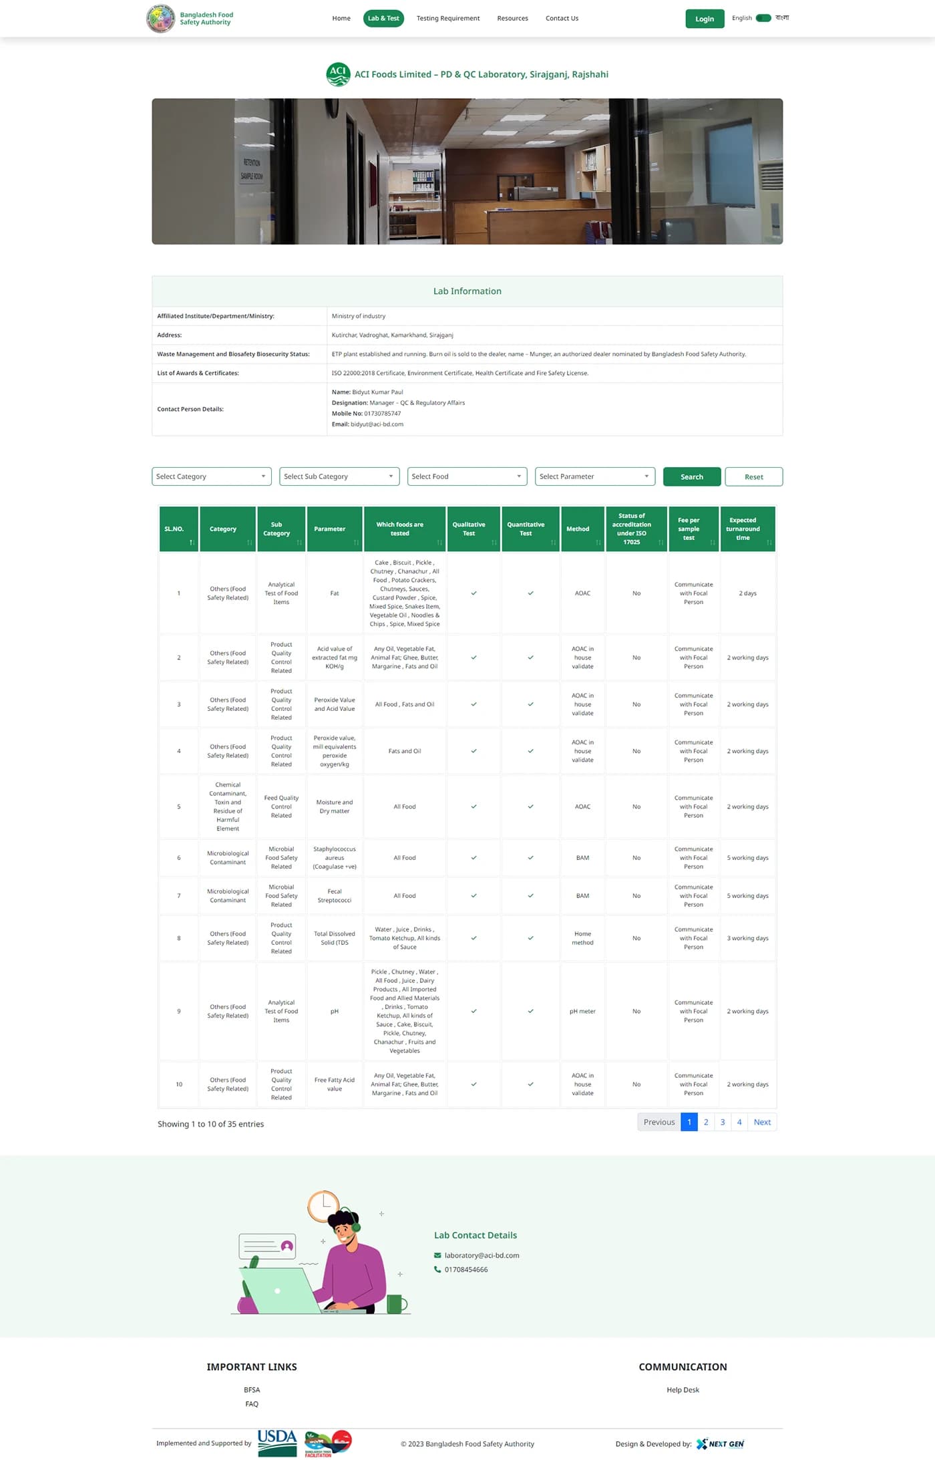Click the Bangladesh Food Safety Authority logo
Viewport: 935px width, 1460px height.
160,18
